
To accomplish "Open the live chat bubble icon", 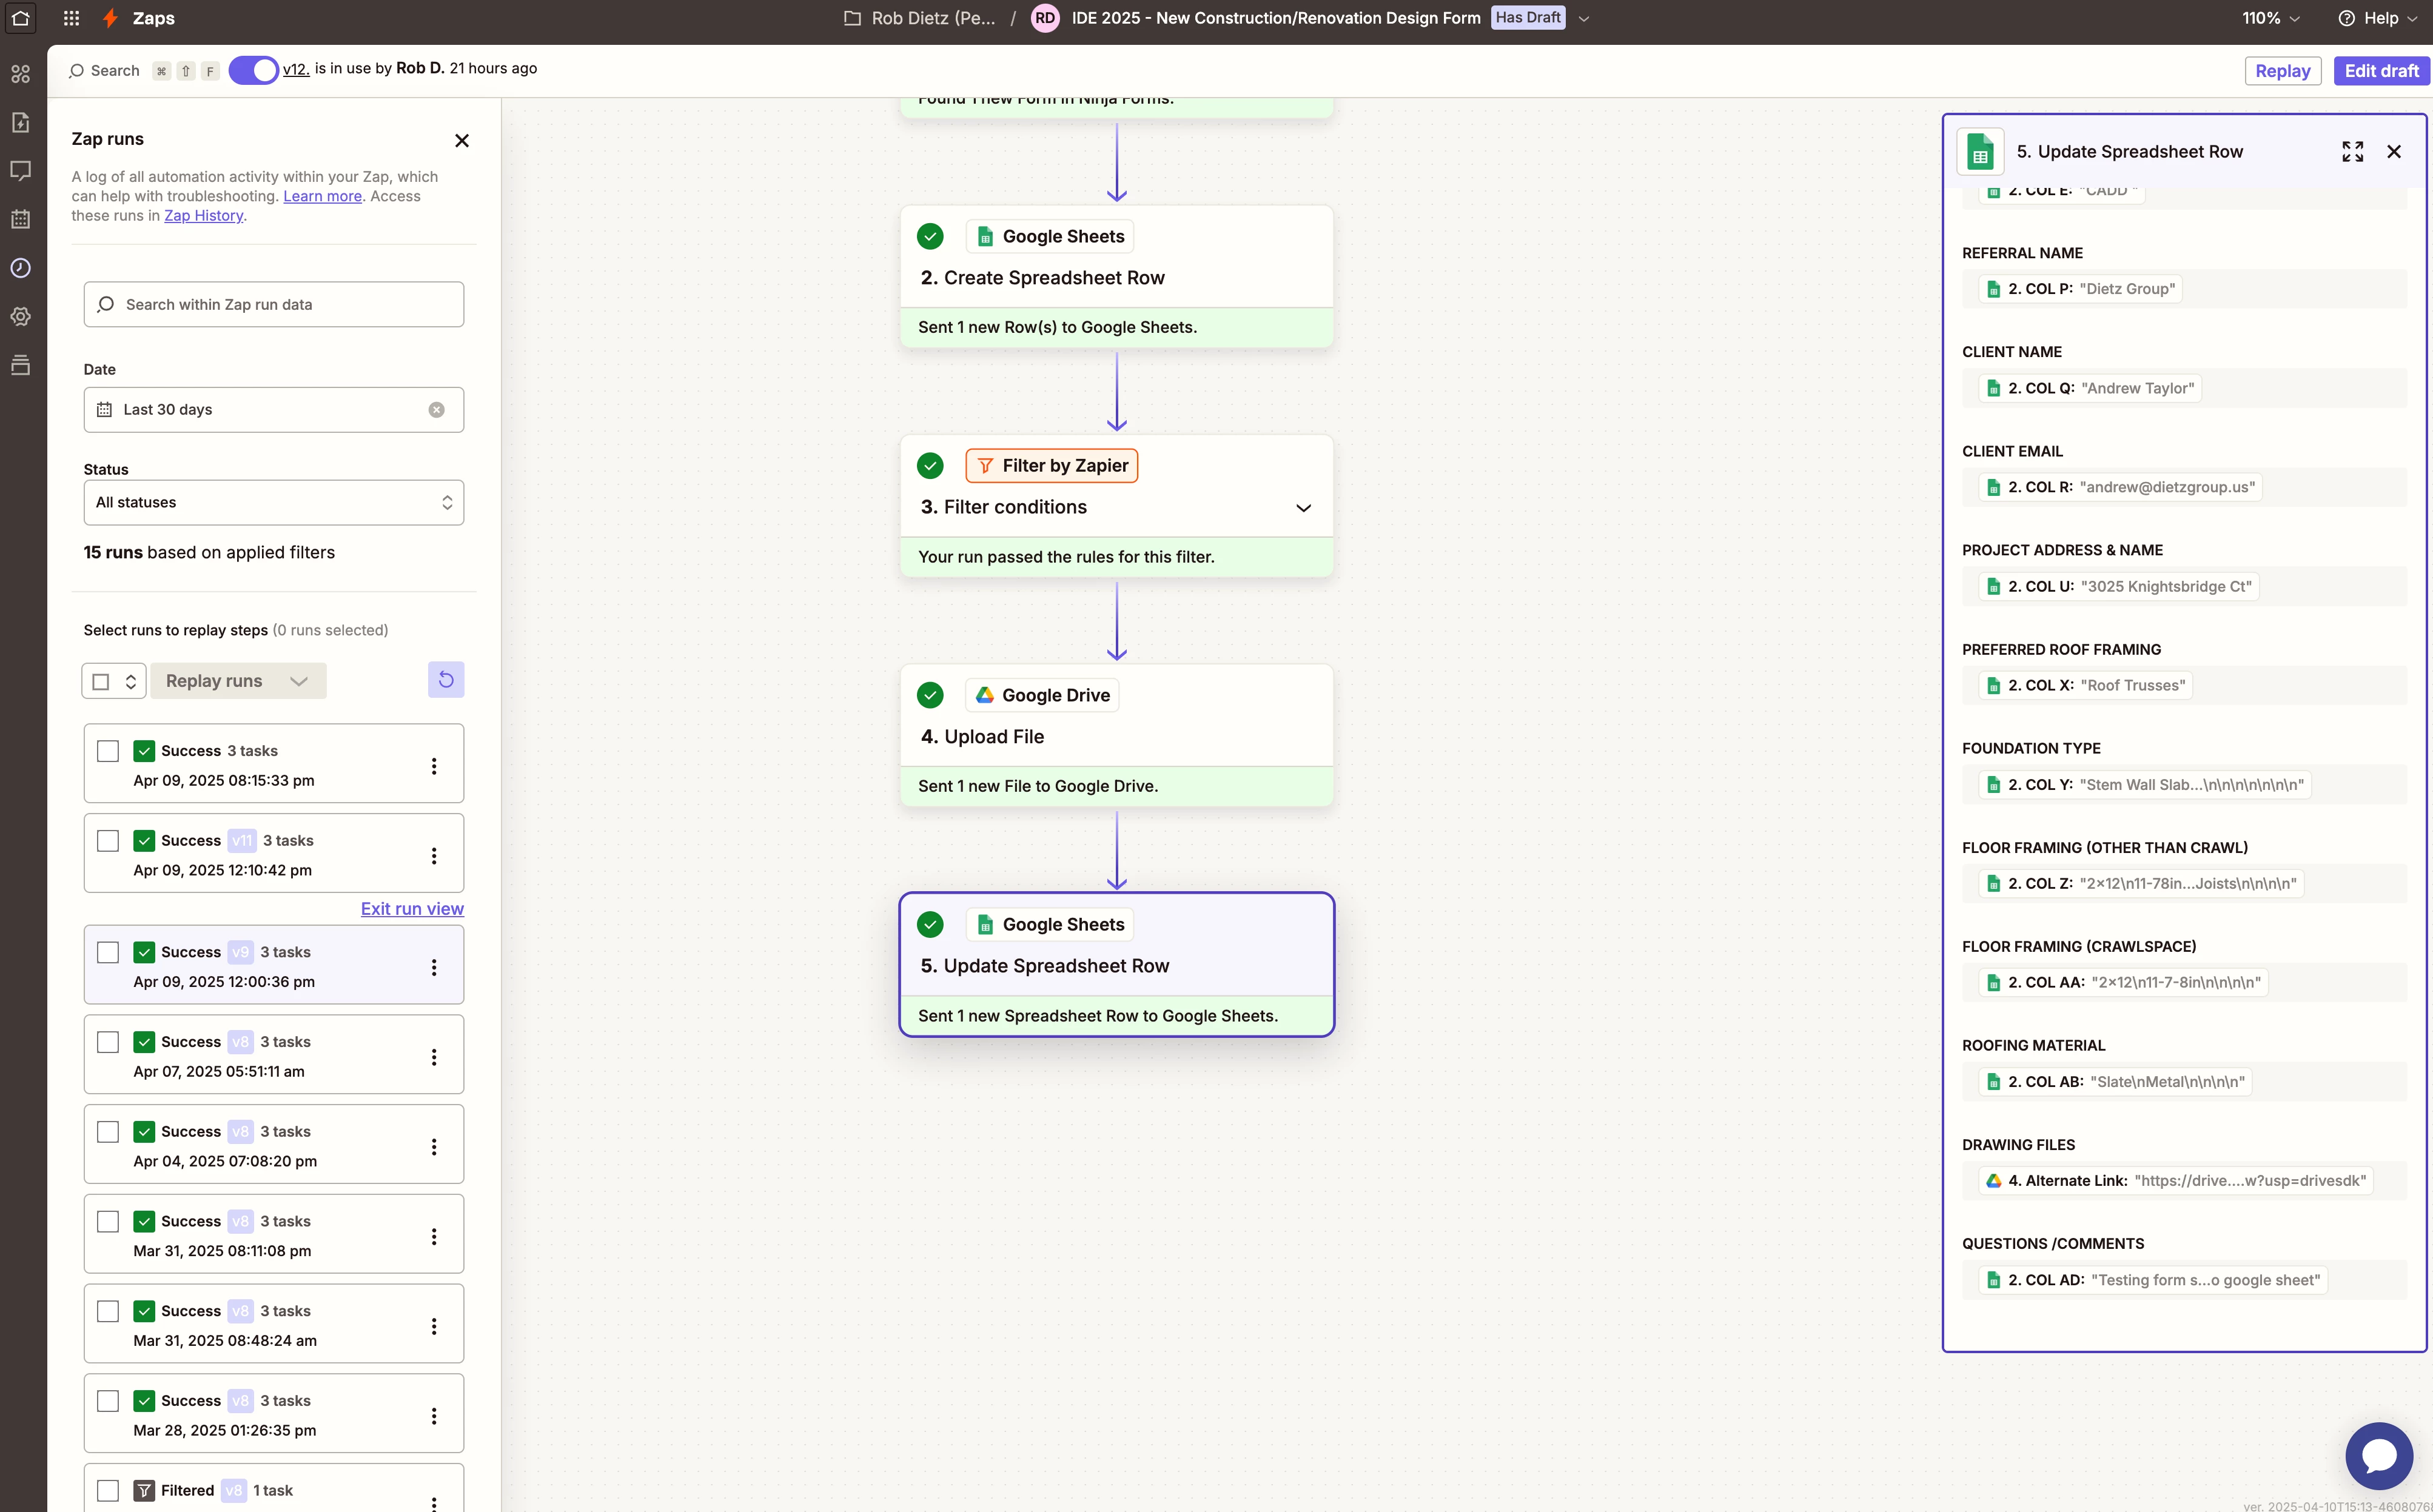I will (x=2378, y=1456).
